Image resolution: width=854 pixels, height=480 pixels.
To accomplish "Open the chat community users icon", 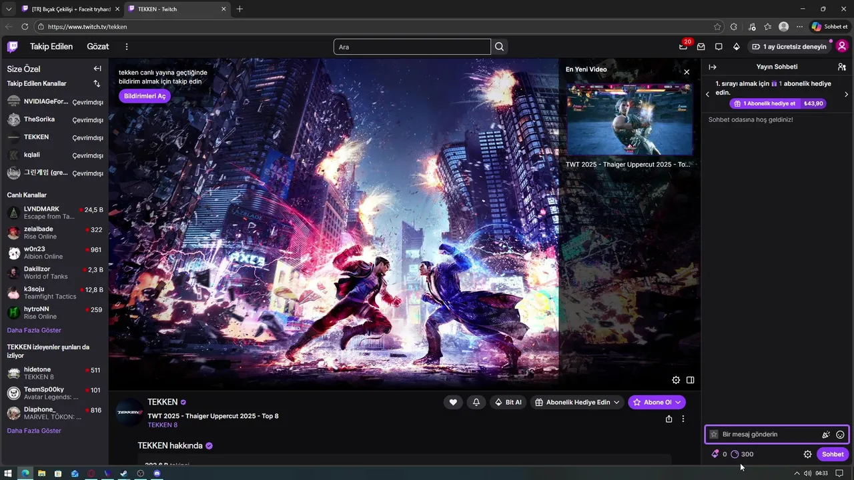I will [x=842, y=67].
